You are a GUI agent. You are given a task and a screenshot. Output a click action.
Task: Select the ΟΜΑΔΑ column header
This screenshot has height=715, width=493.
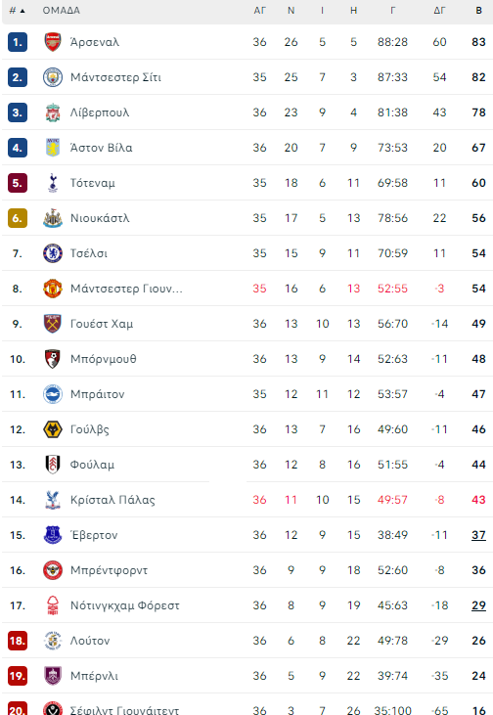(x=61, y=11)
